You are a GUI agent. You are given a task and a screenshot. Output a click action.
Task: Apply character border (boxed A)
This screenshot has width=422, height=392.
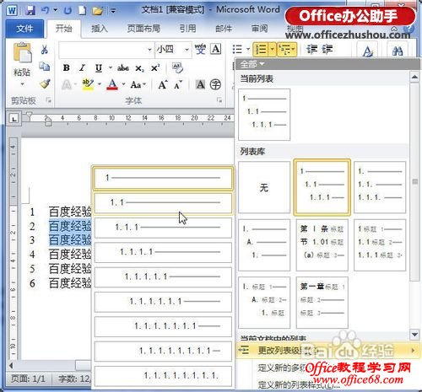point(216,49)
